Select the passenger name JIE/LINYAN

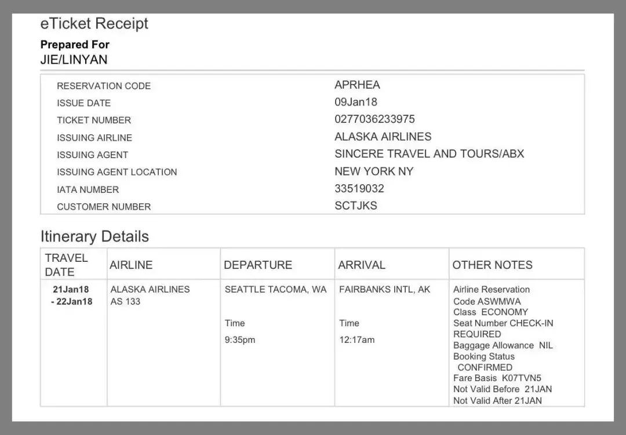[74, 60]
